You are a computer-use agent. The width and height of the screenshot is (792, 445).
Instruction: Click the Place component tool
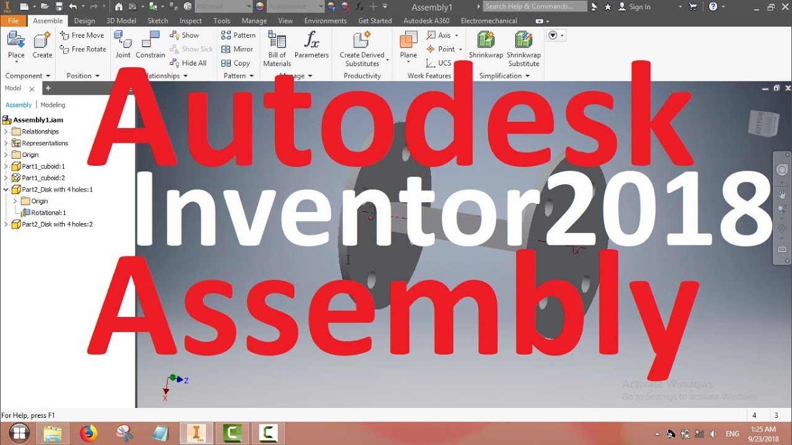pyautogui.click(x=16, y=46)
